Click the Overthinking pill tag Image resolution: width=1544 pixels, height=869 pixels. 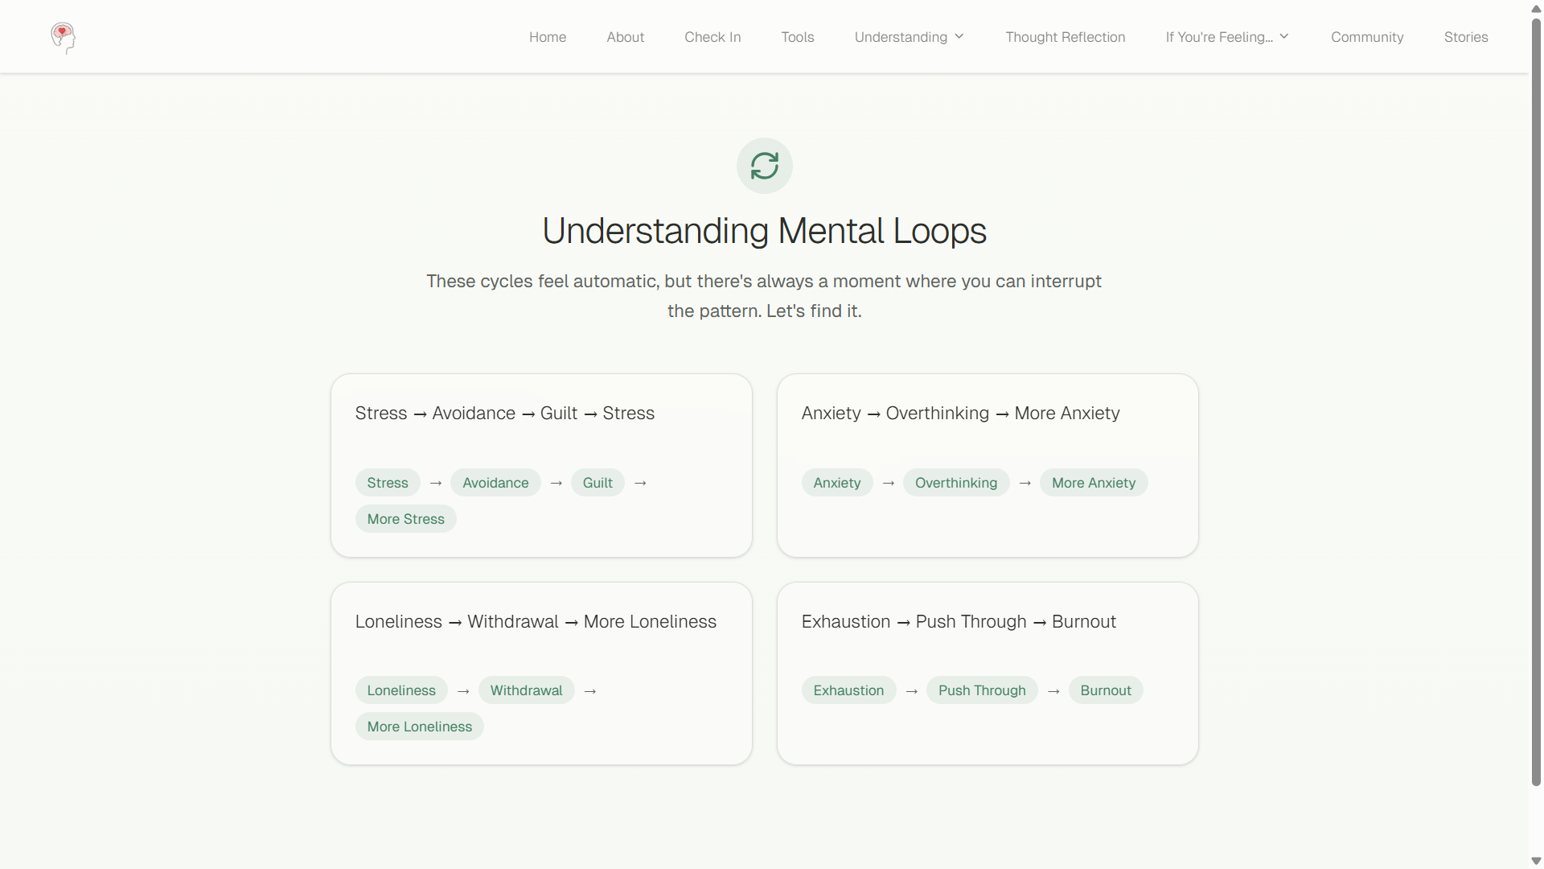click(x=956, y=483)
